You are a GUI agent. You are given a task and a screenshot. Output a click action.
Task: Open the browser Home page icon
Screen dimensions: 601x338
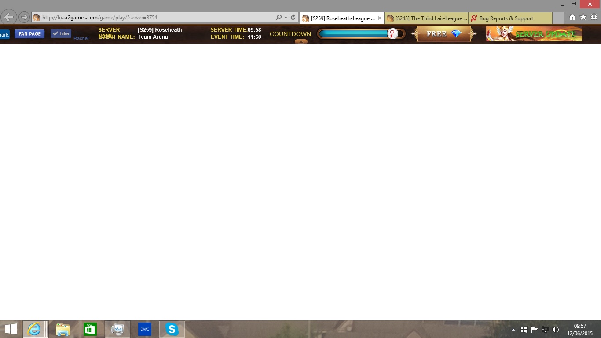click(x=572, y=17)
